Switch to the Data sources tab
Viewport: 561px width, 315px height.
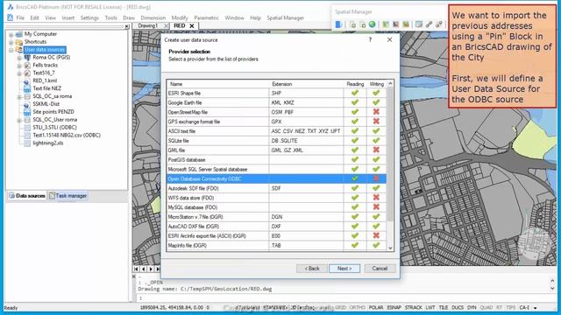click(x=27, y=196)
